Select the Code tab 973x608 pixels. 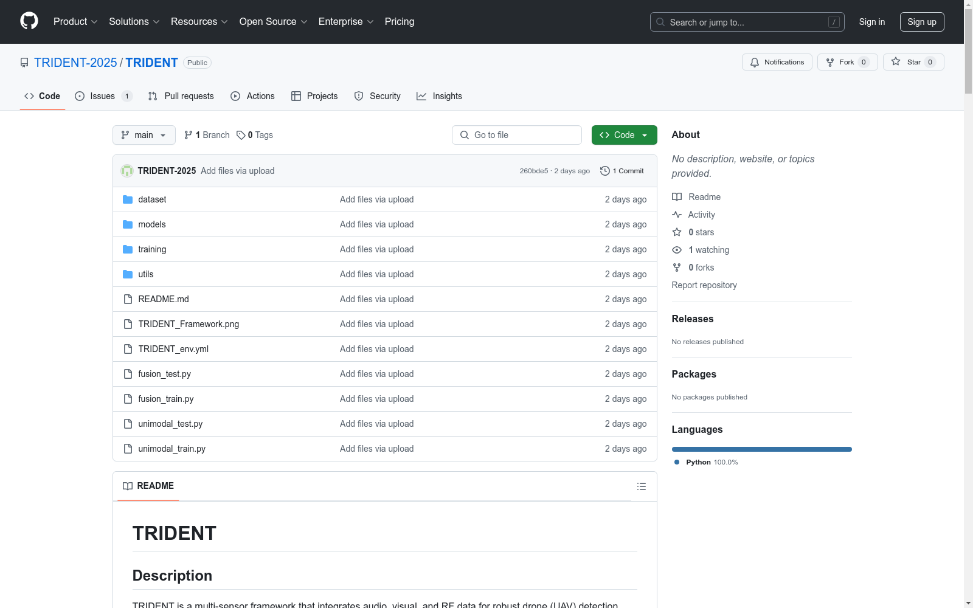click(43, 96)
